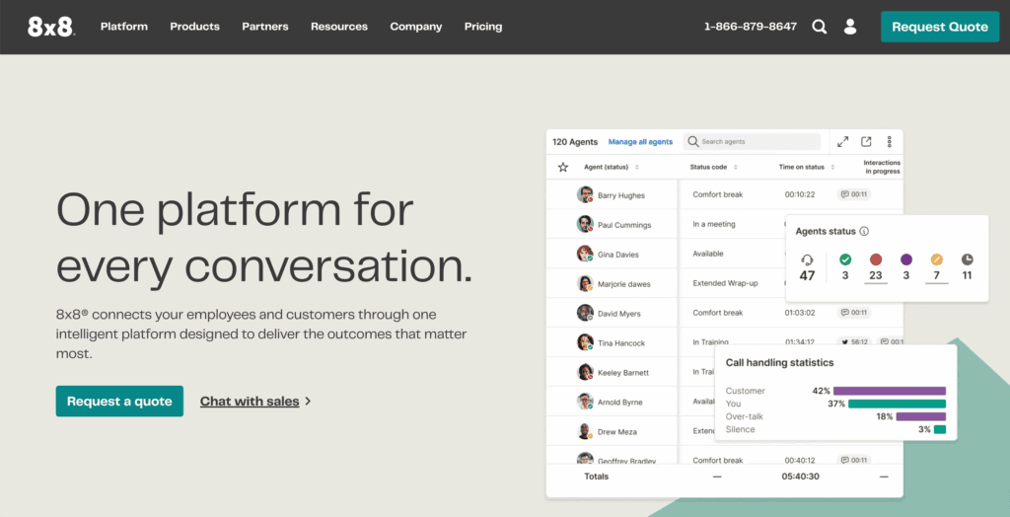Screen dimensions: 1010x517
Task: Open the Pricing navigation item
Action: [483, 27]
